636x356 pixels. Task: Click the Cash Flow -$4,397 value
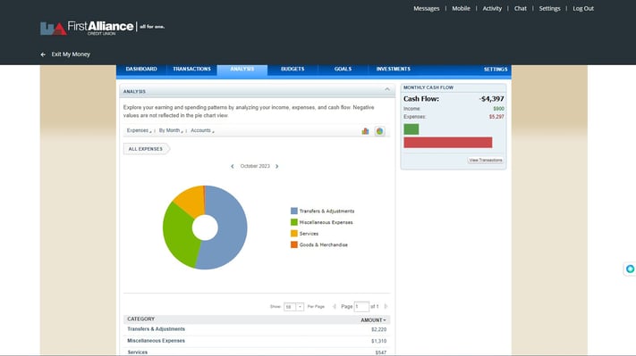point(492,99)
